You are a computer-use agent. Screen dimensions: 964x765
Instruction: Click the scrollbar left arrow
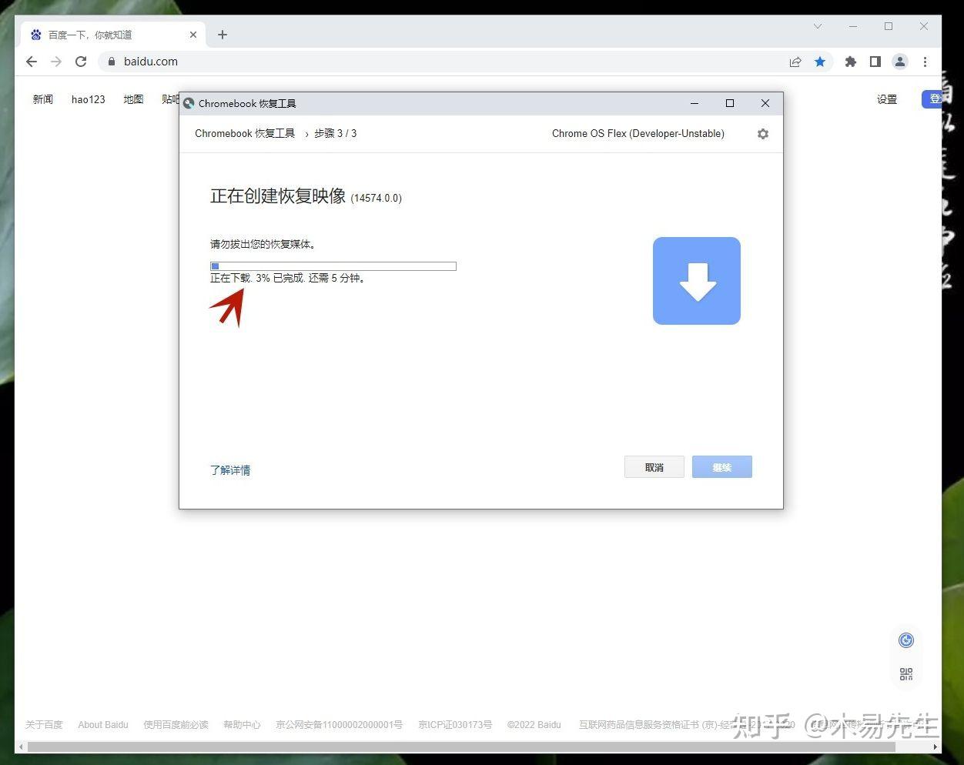coord(21,747)
